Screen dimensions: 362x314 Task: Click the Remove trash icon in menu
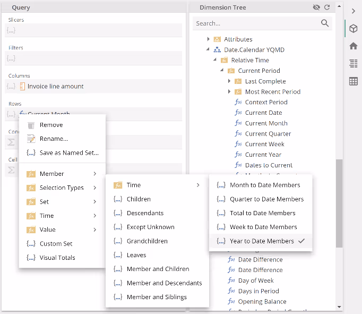click(x=31, y=125)
